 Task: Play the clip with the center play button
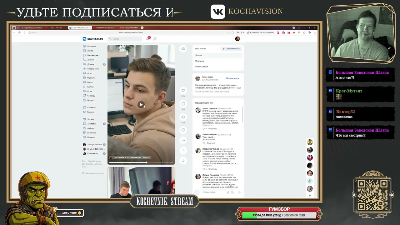141,105
